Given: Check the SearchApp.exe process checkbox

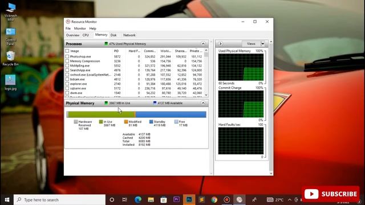Looking at the screenshot, I should [67, 70].
